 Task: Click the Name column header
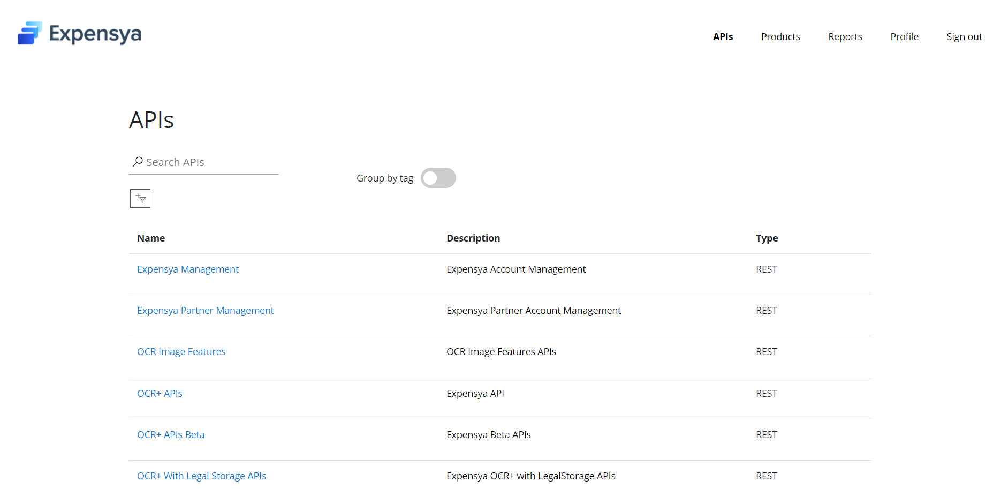[x=151, y=238]
